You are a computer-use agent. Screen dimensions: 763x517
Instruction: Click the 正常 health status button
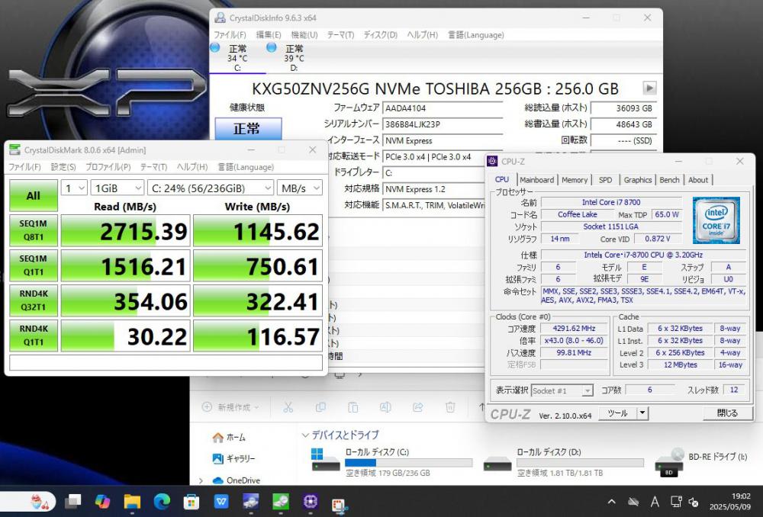(x=248, y=128)
